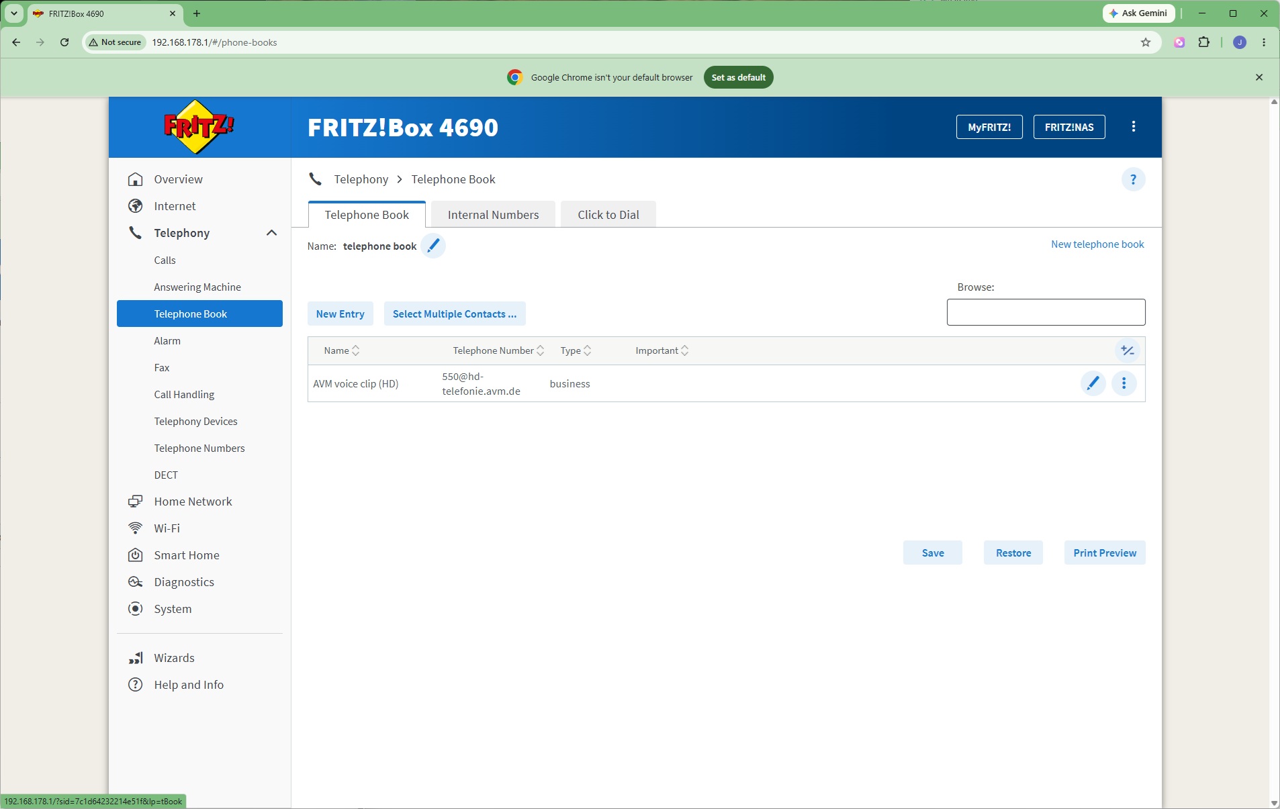The height and width of the screenshot is (809, 1280).
Task: Click the page scrollbar down arrow
Action: (x=1274, y=803)
